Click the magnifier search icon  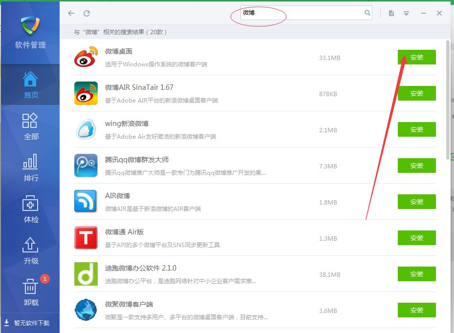[367, 13]
